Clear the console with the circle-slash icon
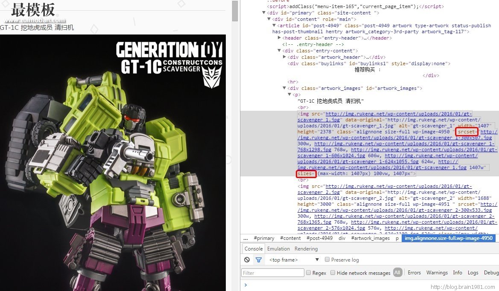 (247, 260)
